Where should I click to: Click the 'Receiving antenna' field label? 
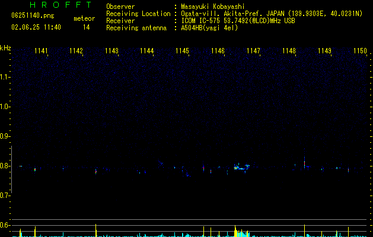pos(136,28)
